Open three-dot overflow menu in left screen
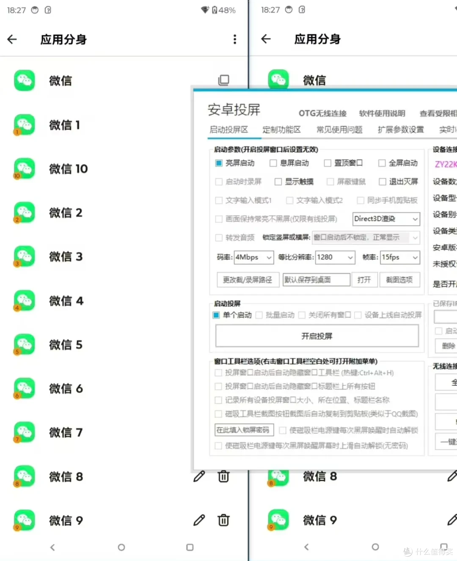 click(x=235, y=39)
